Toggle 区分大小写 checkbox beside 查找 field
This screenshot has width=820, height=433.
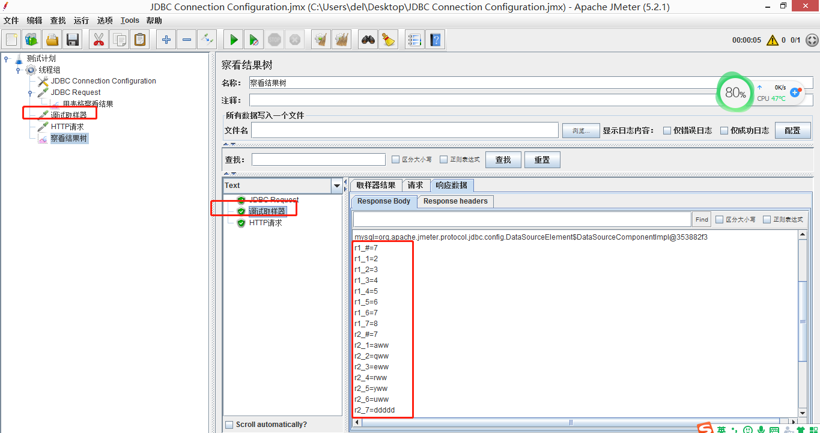395,160
